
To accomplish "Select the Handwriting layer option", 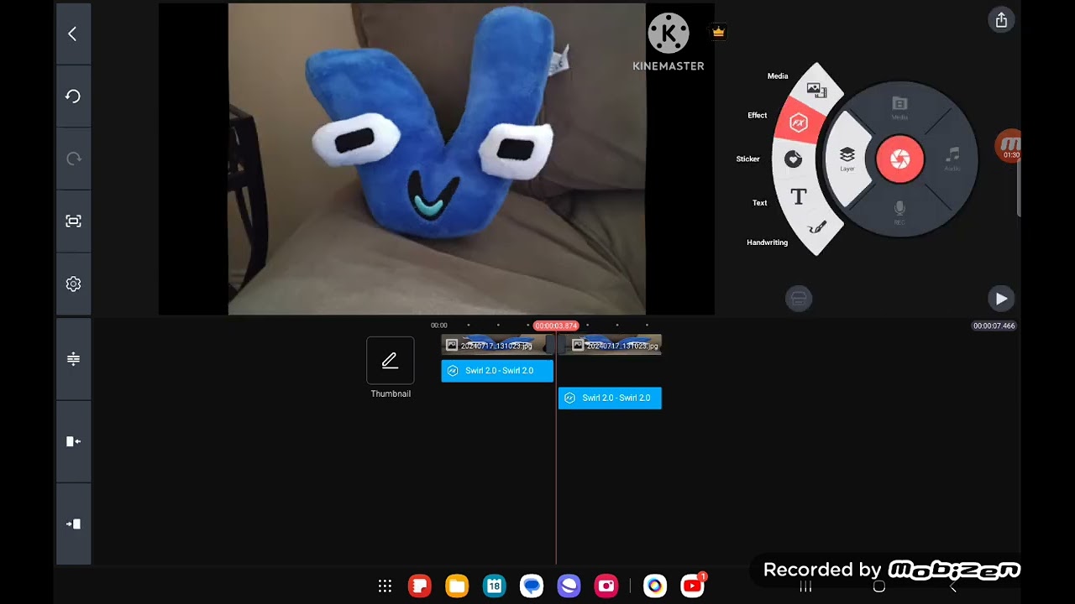I will coord(816,228).
